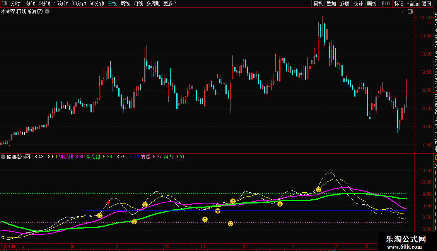This screenshot has width=437, height=251.
Task: Select the 60分钟 period tab
Action: [96, 3]
